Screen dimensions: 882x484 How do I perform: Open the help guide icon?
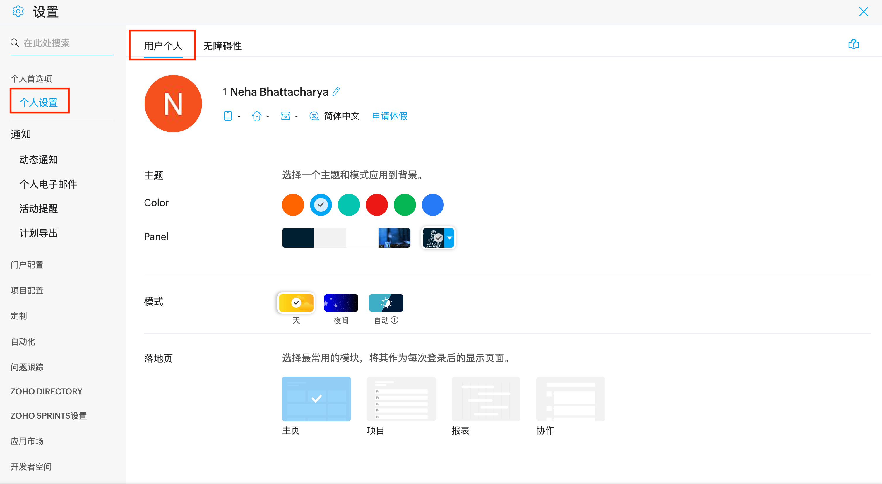853,44
